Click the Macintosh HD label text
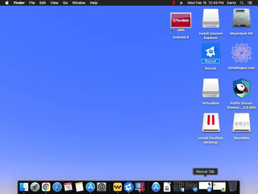The image size is (258, 194). [x=241, y=34]
